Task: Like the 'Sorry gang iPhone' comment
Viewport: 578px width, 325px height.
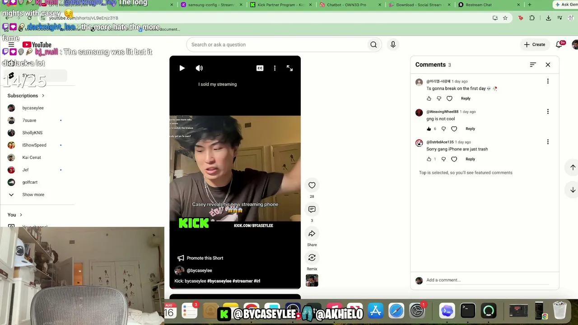Action: [429, 159]
